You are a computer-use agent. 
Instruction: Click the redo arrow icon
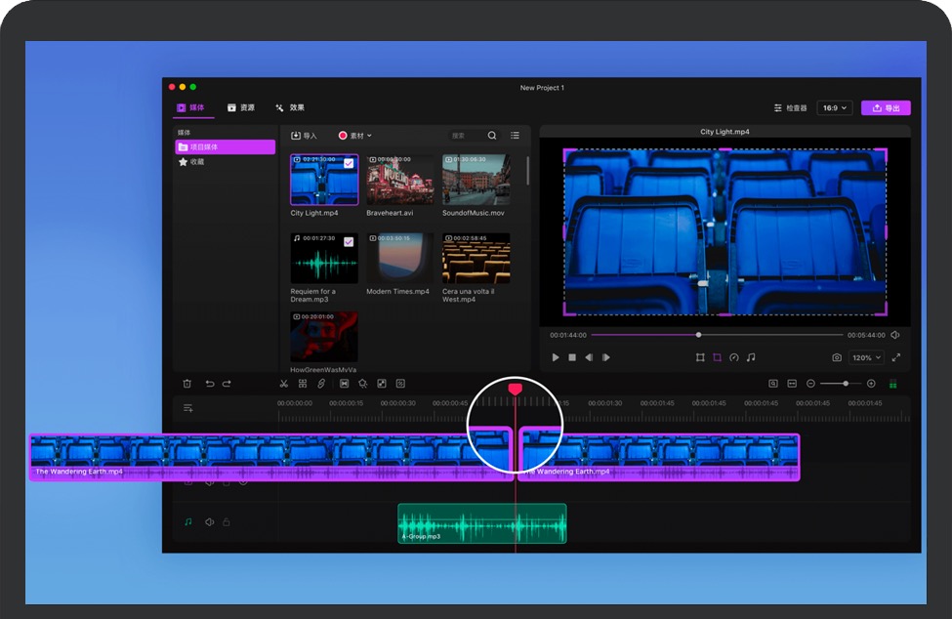pos(228,384)
